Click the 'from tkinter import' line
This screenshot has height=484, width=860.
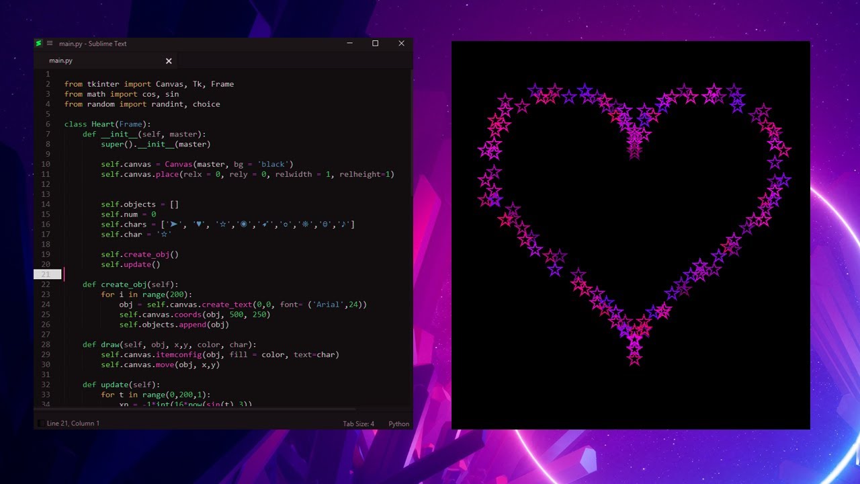149,84
